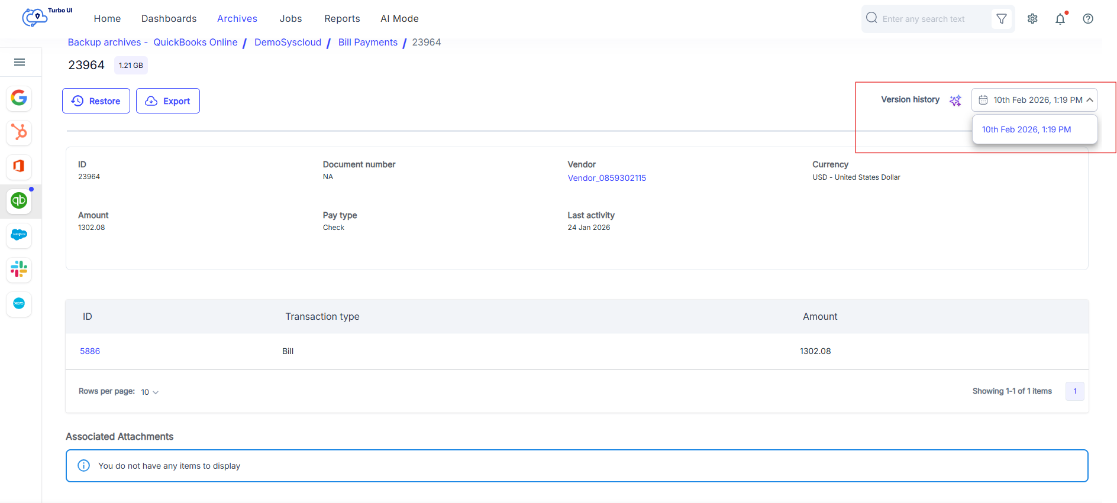Collapse the Version history date dropdown
1117x503 pixels.
pyautogui.click(x=1034, y=100)
